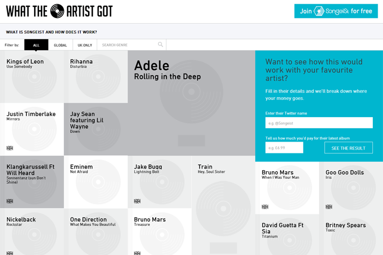Image resolution: width=383 pixels, height=255 pixels.
Task: Click the UK flag on Goo Goo Dolls tile
Action: point(328,207)
